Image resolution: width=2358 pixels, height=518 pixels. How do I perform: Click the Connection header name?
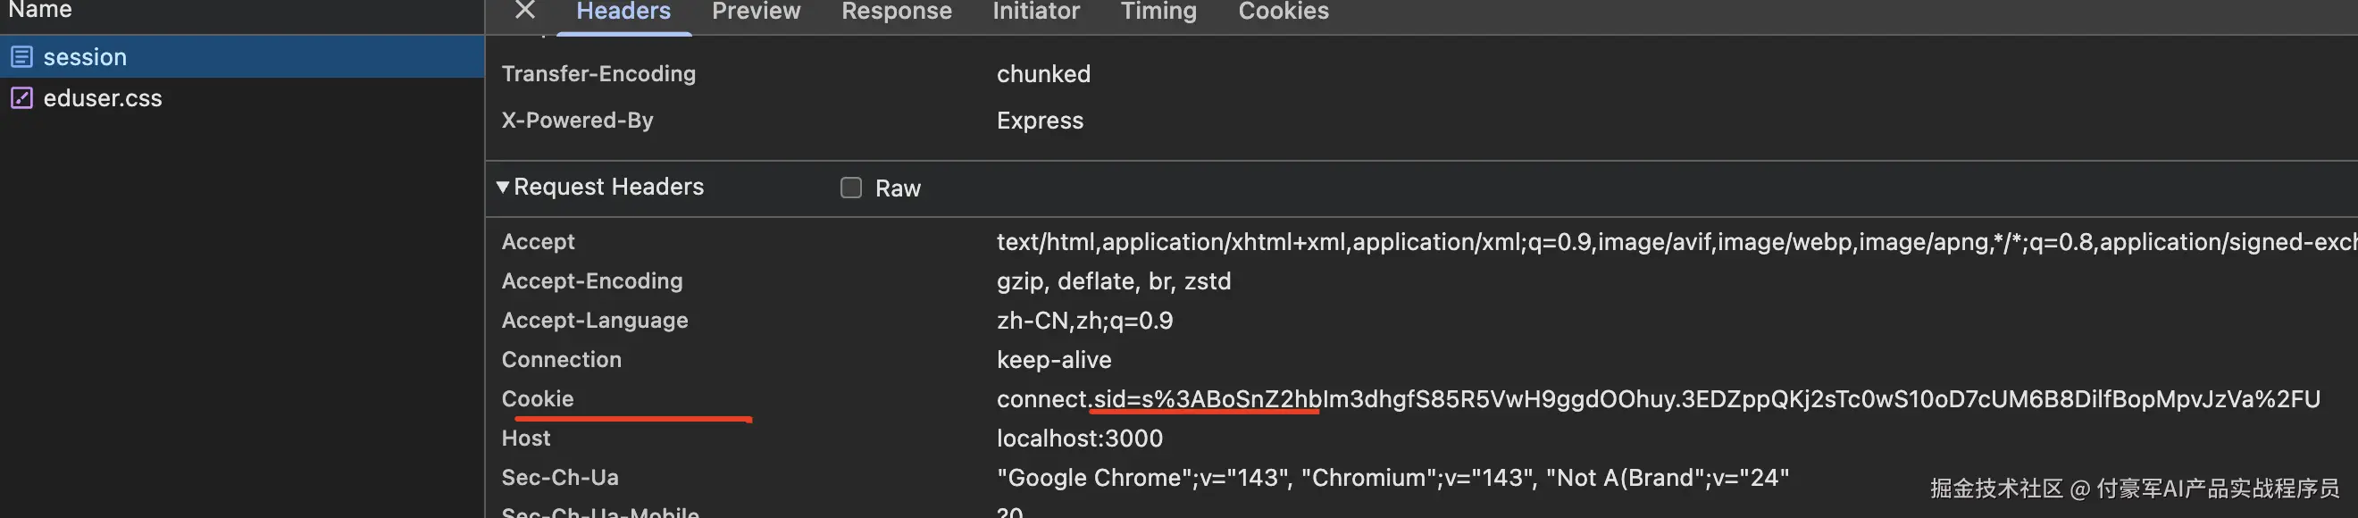561,360
